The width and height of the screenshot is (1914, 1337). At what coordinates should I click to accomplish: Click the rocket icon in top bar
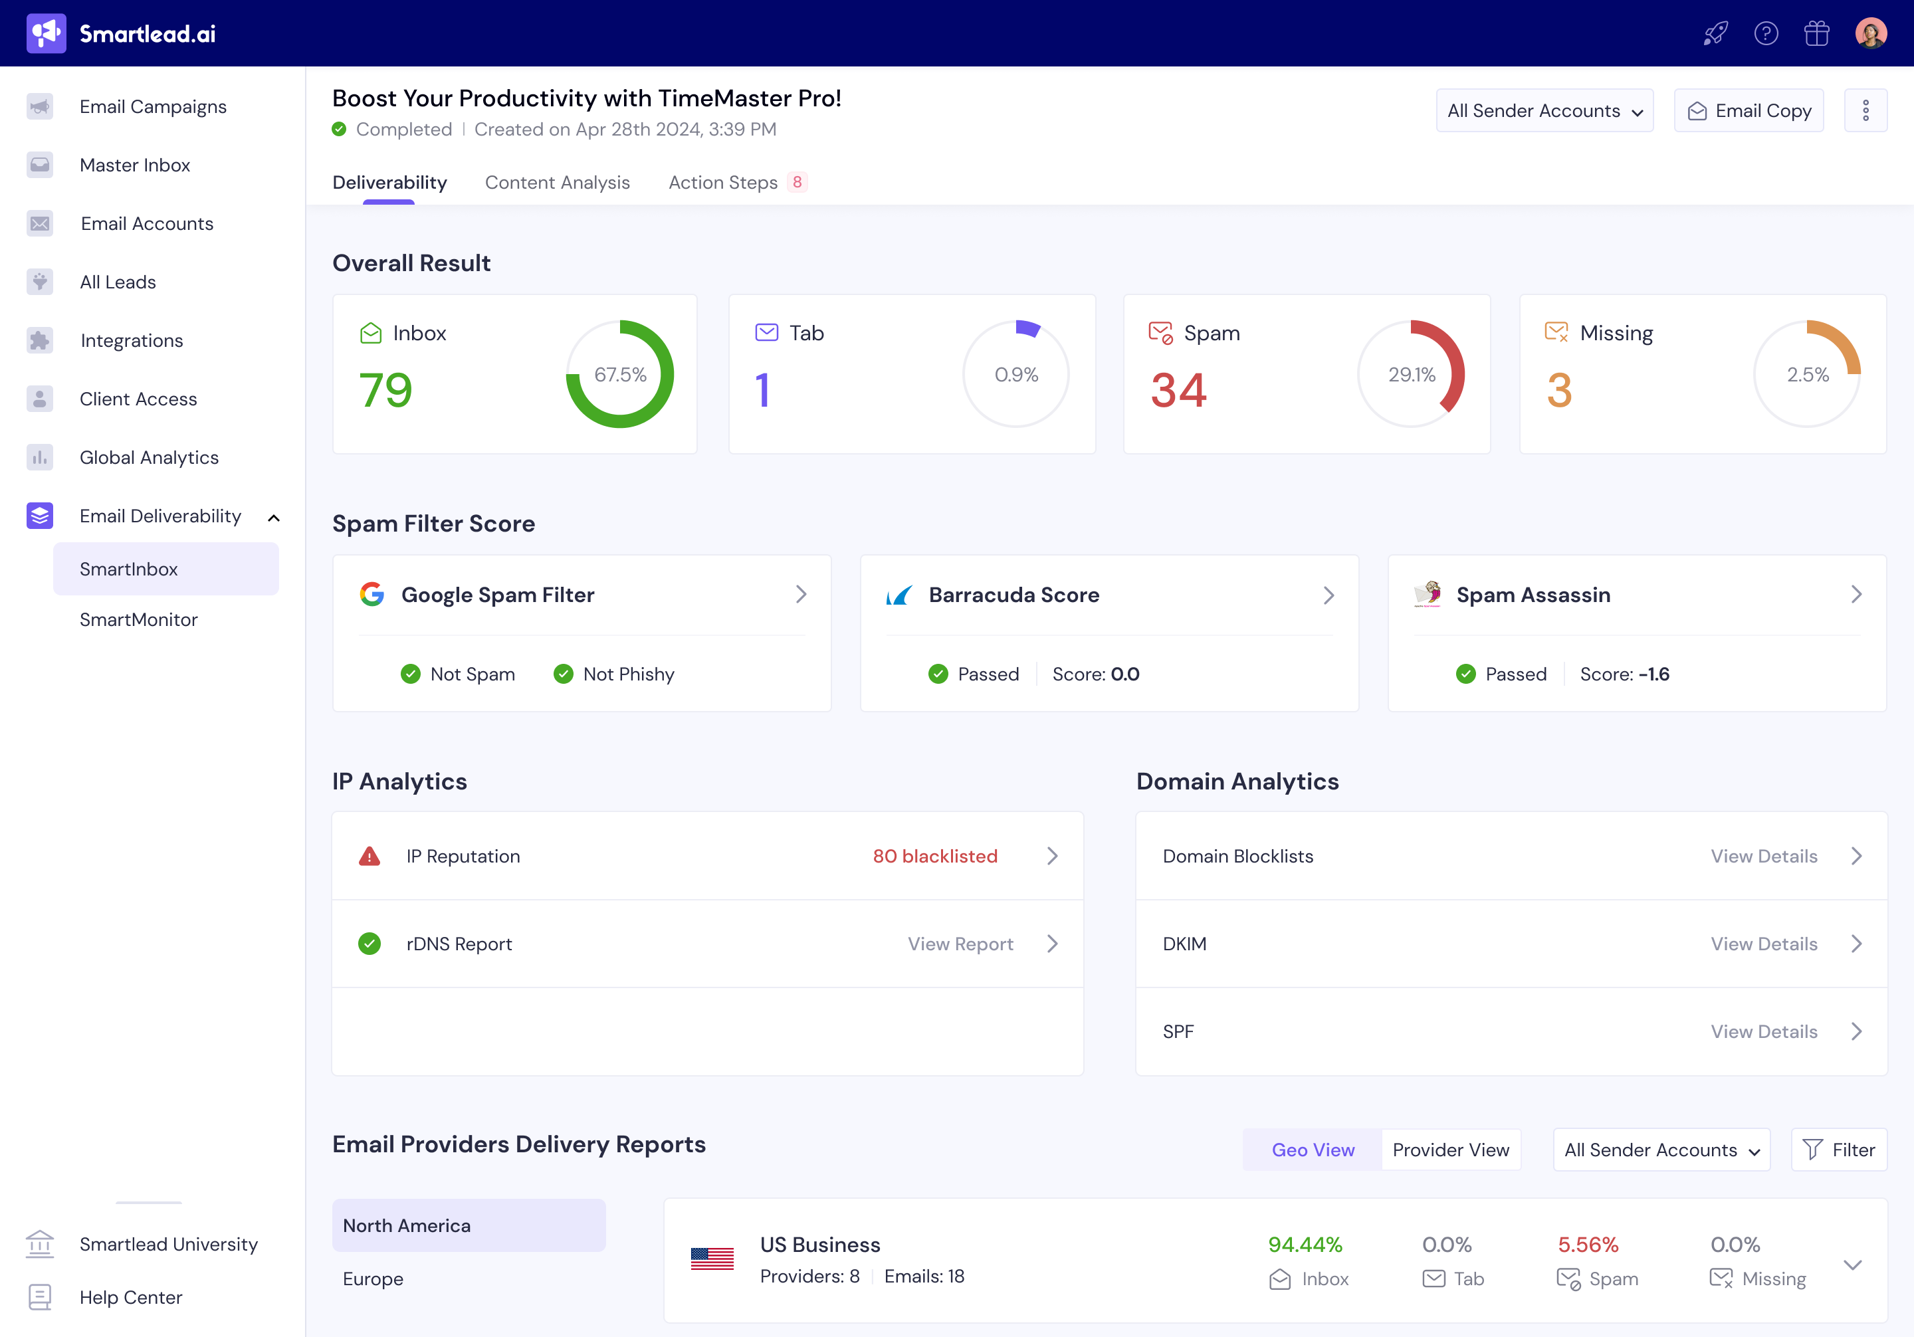tap(1715, 33)
